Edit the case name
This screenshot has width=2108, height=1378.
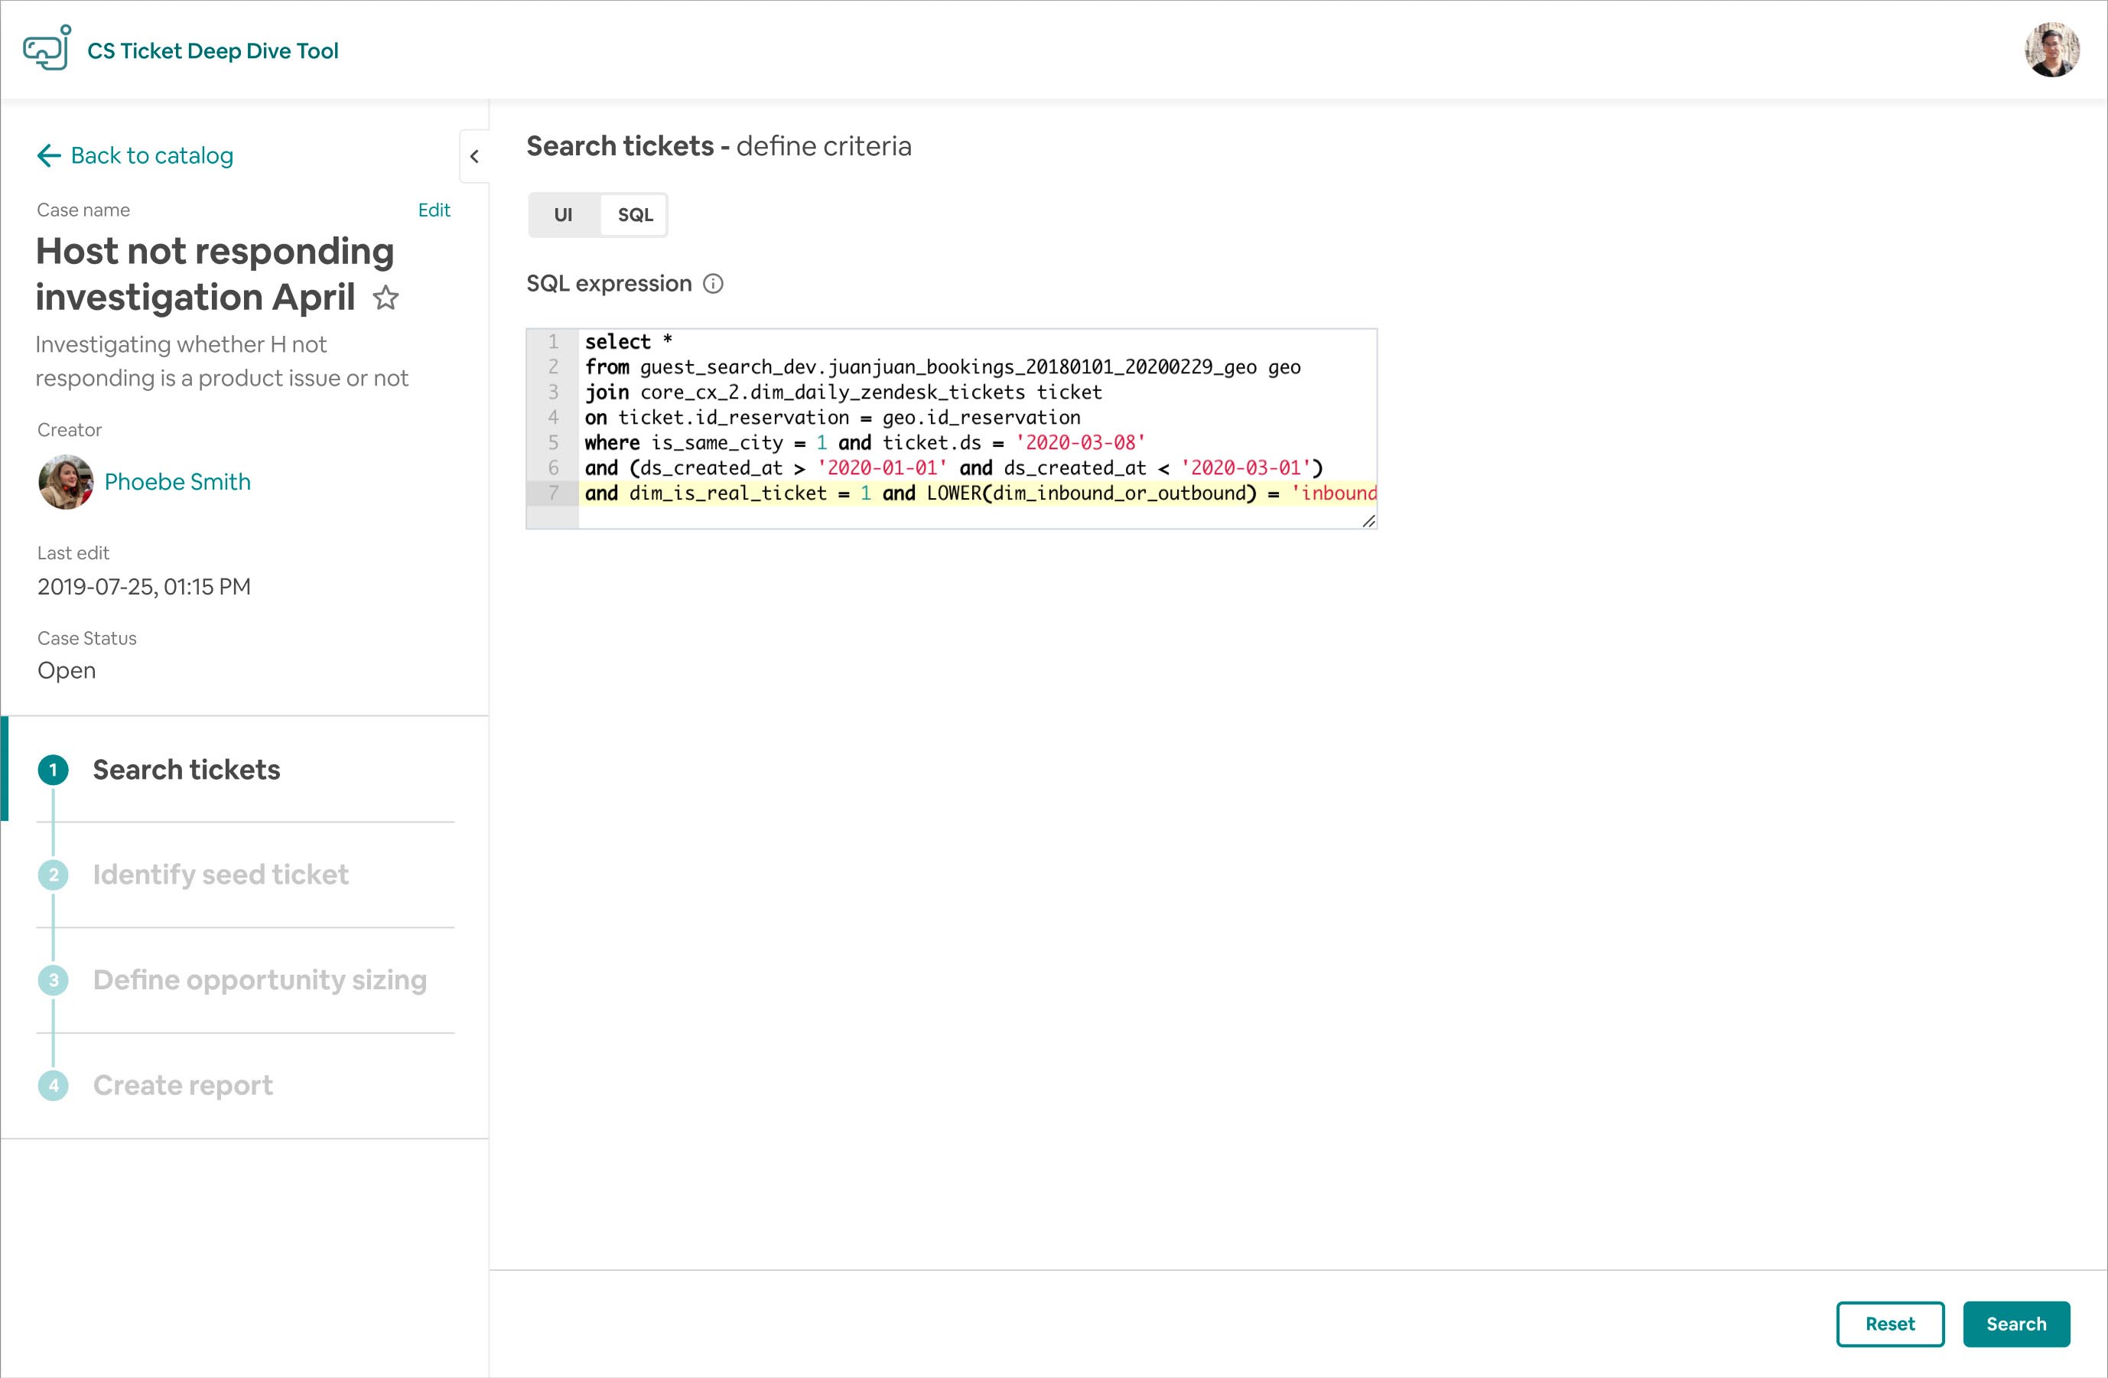tap(434, 210)
